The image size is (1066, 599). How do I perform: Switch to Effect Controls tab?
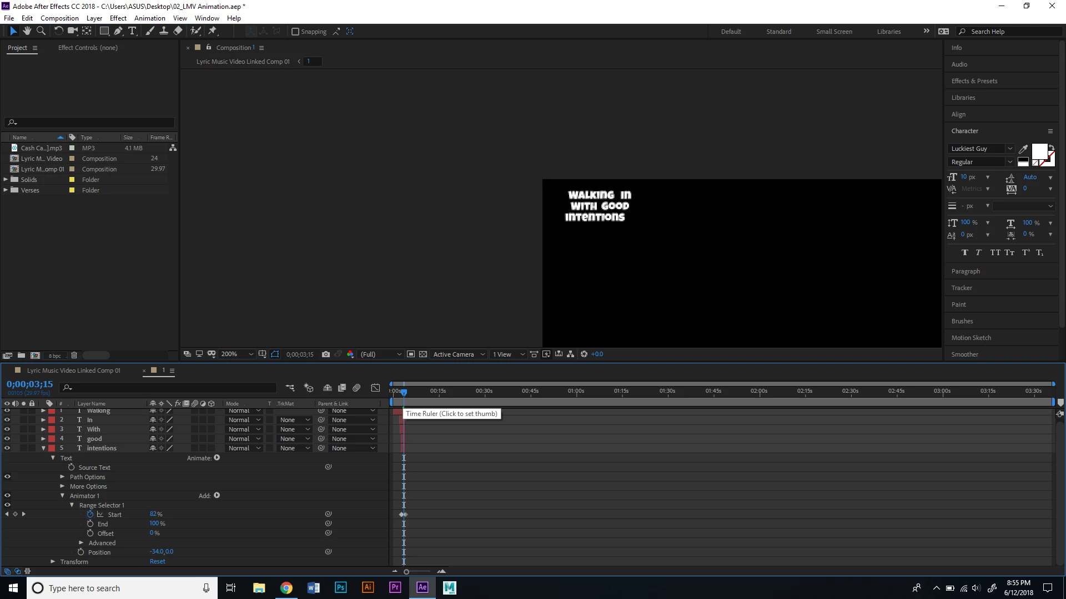(x=88, y=48)
